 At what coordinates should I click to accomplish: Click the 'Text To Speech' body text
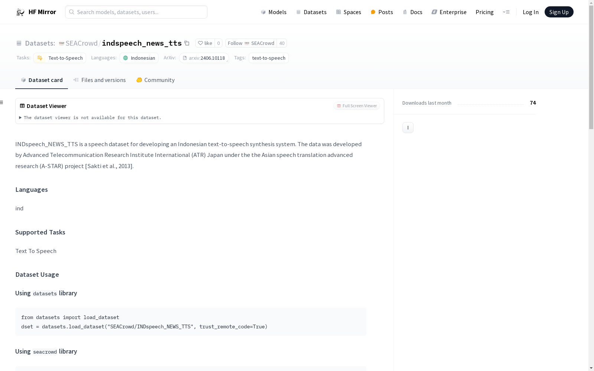pyautogui.click(x=36, y=251)
